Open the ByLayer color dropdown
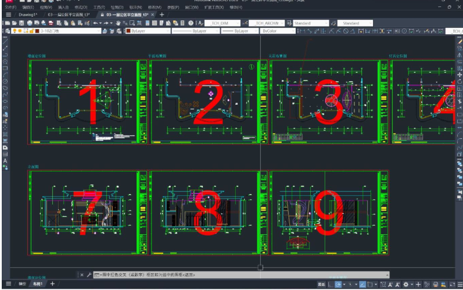Screen dimensions: 463x290 [x=148, y=31]
